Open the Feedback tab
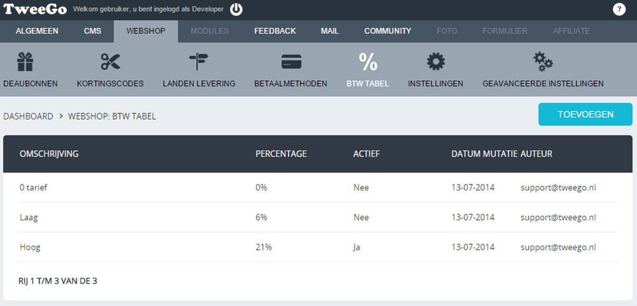Screen dimensions: 637x306 click(275, 31)
